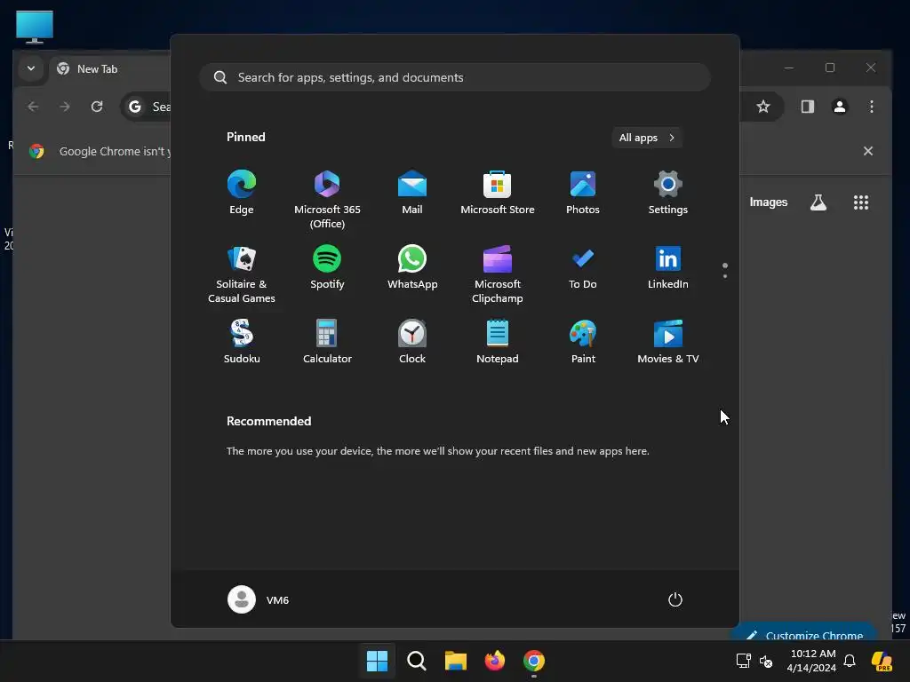Bookmark this tab with the star icon
The image size is (910, 682).
click(x=763, y=107)
